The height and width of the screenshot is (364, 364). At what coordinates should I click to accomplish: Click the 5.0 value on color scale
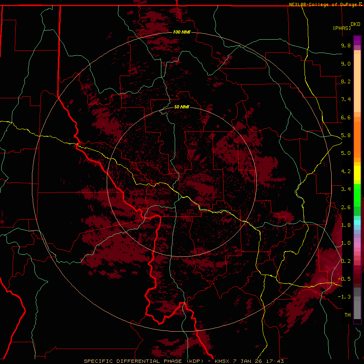point(346,153)
